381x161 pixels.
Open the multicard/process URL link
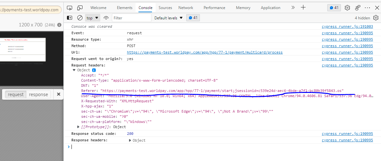pos(205,52)
